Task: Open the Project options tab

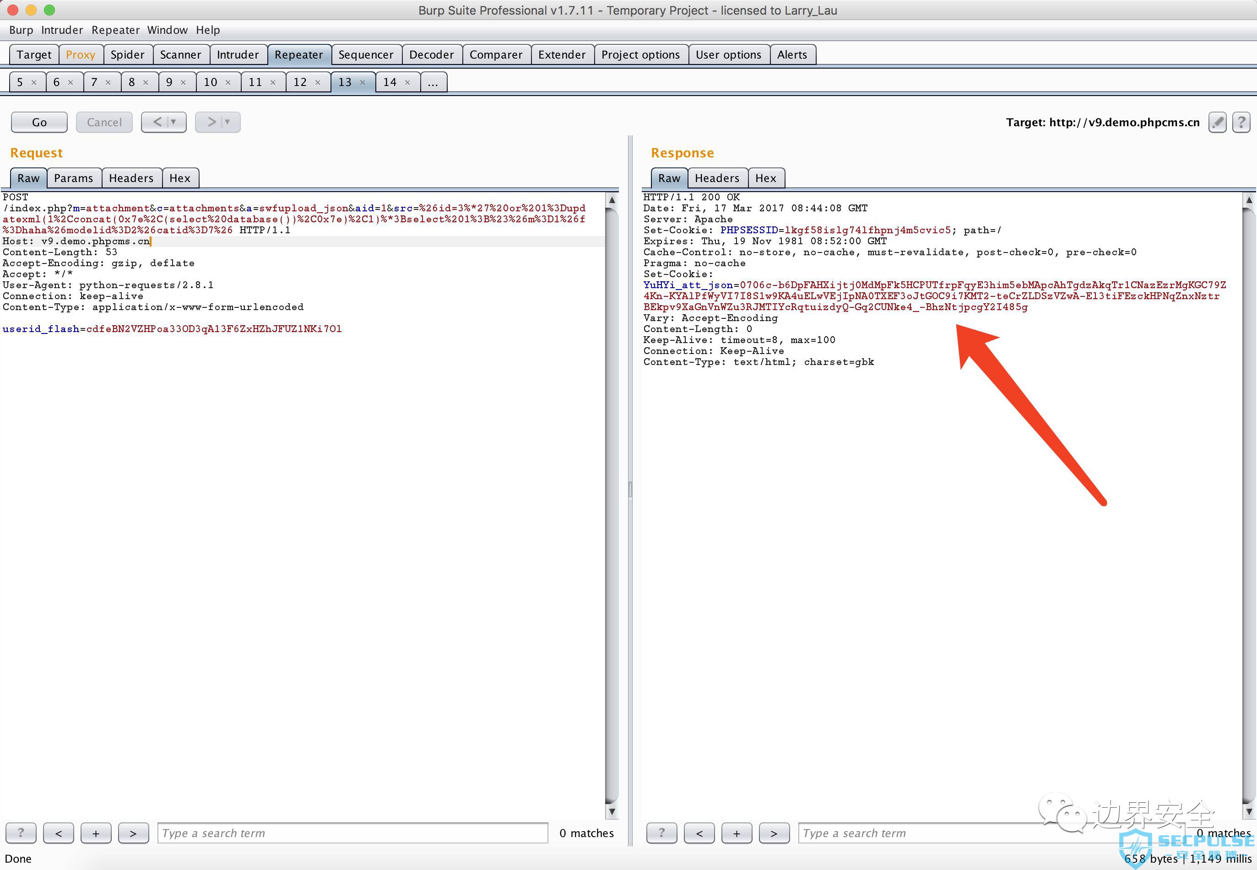Action: 640,54
